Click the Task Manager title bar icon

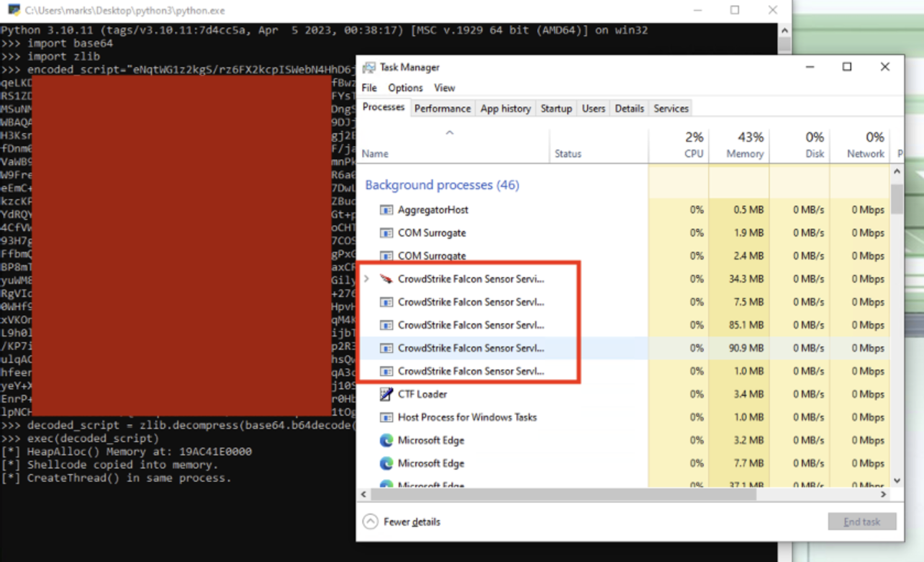[x=369, y=67]
